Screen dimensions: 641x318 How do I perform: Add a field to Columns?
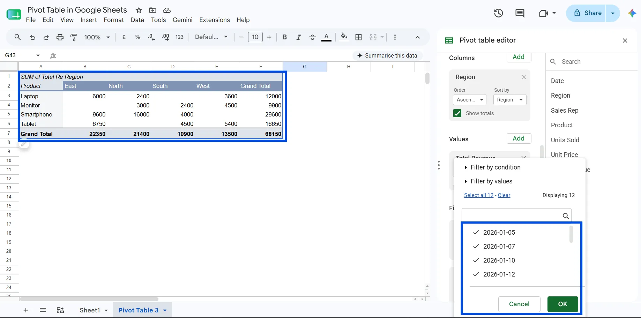[519, 57]
